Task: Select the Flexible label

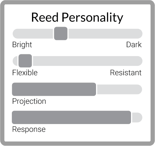Action: (25, 73)
